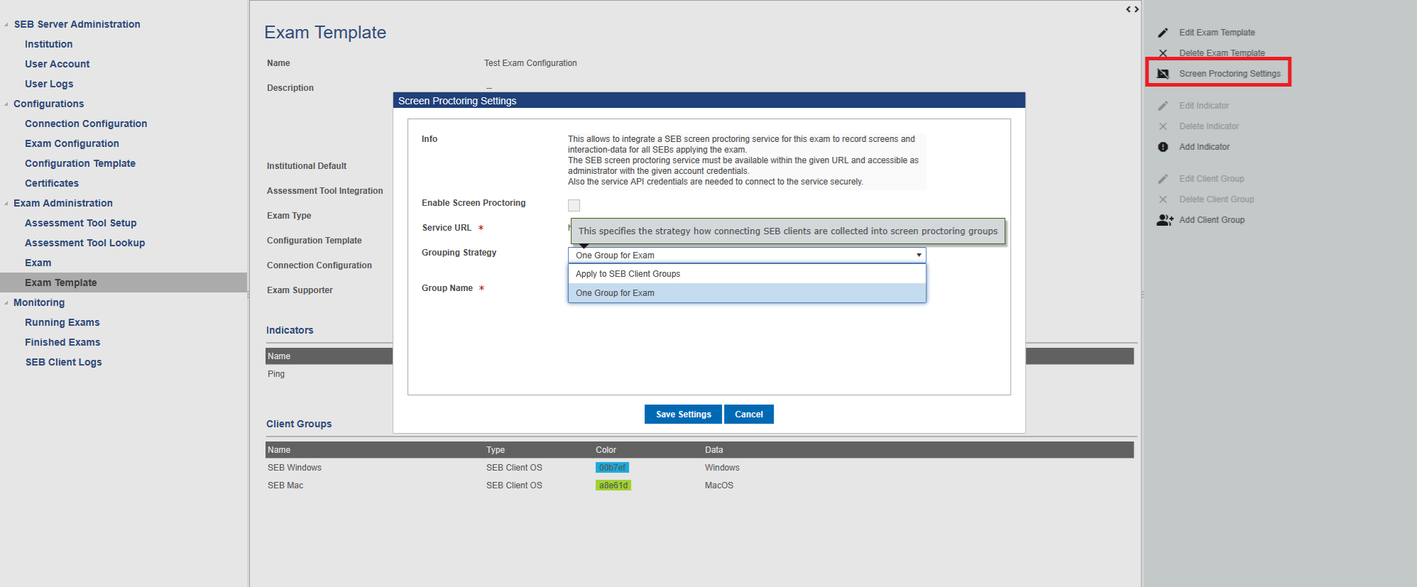Click the Delete Indicator X icon
This screenshot has height=587, width=1417.
(x=1163, y=126)
